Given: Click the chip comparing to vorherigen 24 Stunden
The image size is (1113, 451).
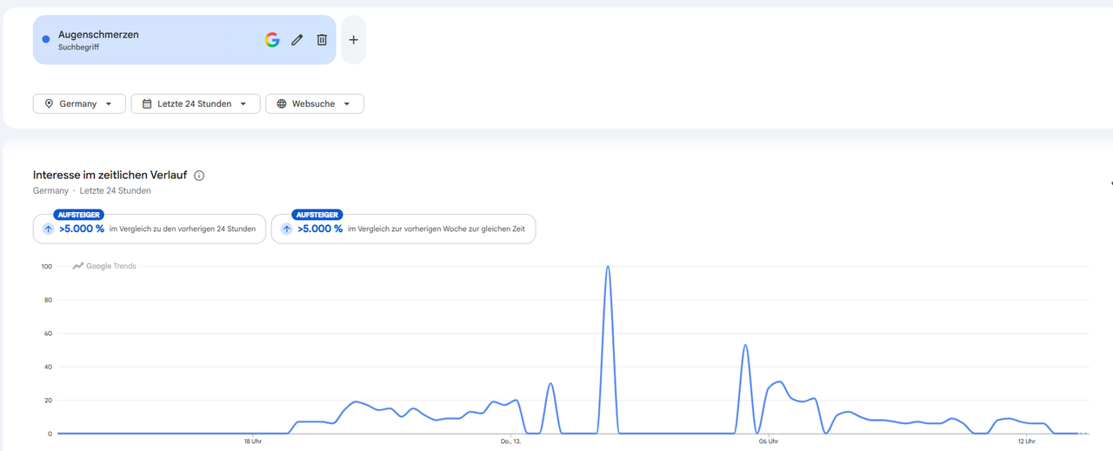Looking at the screenshot, I should point(150,229).
